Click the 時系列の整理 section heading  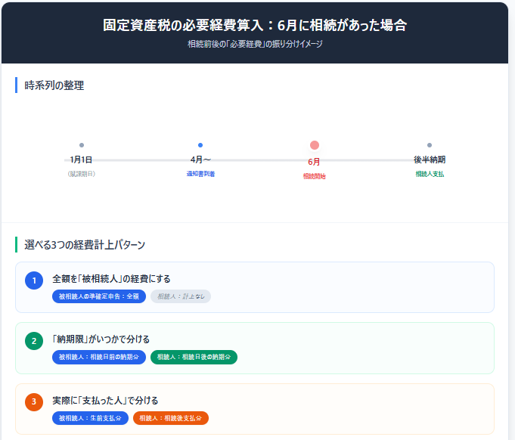coord(54,85)
